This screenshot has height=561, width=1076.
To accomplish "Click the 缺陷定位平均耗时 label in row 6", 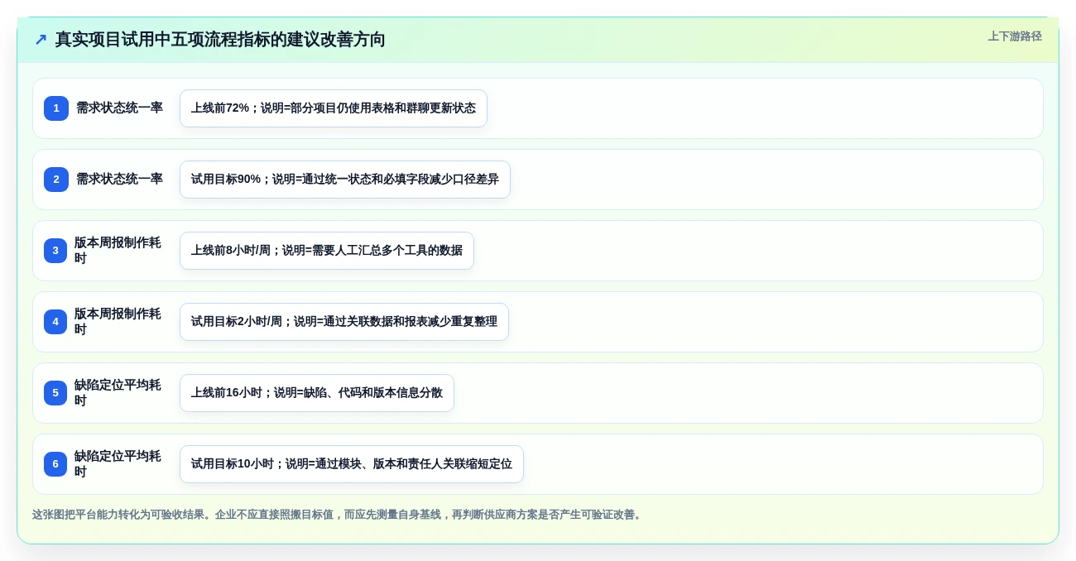I will (x=118, y=464).
